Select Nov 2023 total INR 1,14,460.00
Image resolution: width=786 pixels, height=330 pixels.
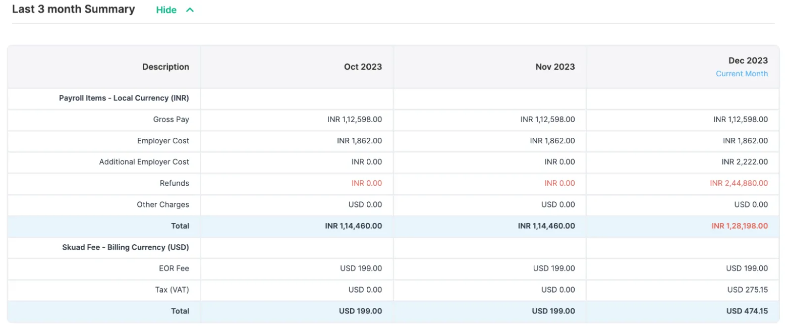(546, 226)
